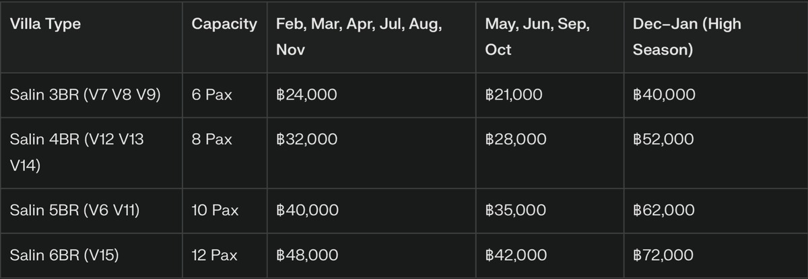Click the ฿21,000 price cell

[x=513, y=95]
